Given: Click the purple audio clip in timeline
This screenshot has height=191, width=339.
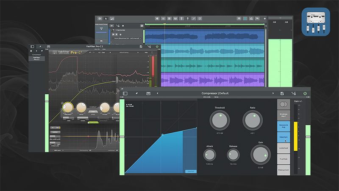Looking at the screenshot, I should [213, 80].
